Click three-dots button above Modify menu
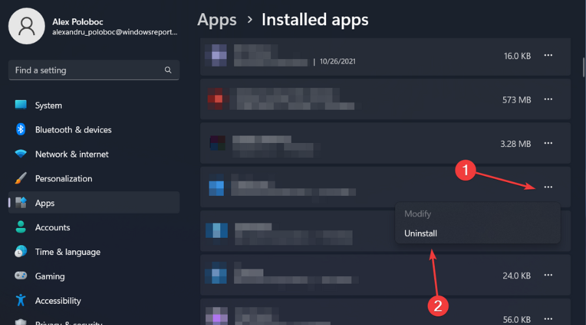The width and height of the screenshot is (586, 325). 548,187
